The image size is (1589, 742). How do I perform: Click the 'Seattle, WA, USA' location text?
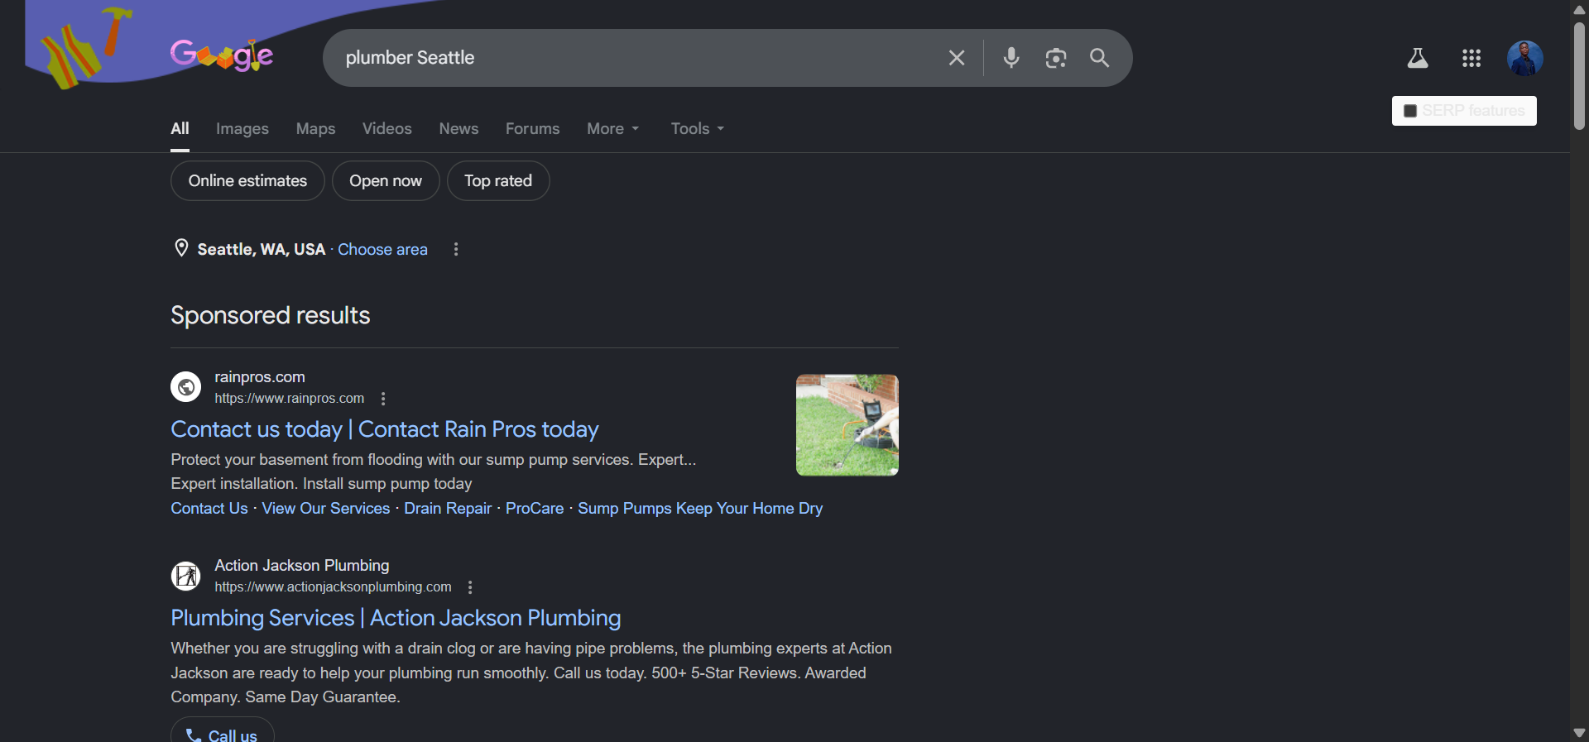[x=262, y=249]
